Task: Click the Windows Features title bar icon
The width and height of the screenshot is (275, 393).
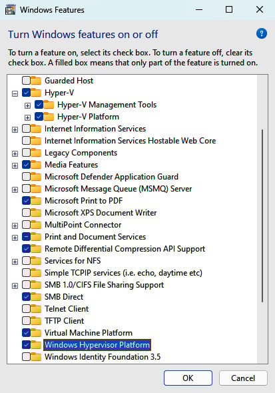Action: [10, 10]
